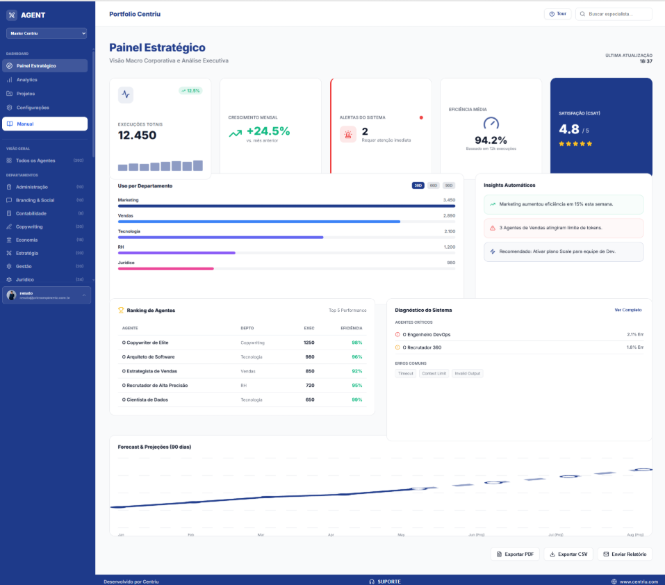This screenshot has width=665, height=585.
Task: Click the O Engenheiro DevOps critical agent
Action: point(519,334)
